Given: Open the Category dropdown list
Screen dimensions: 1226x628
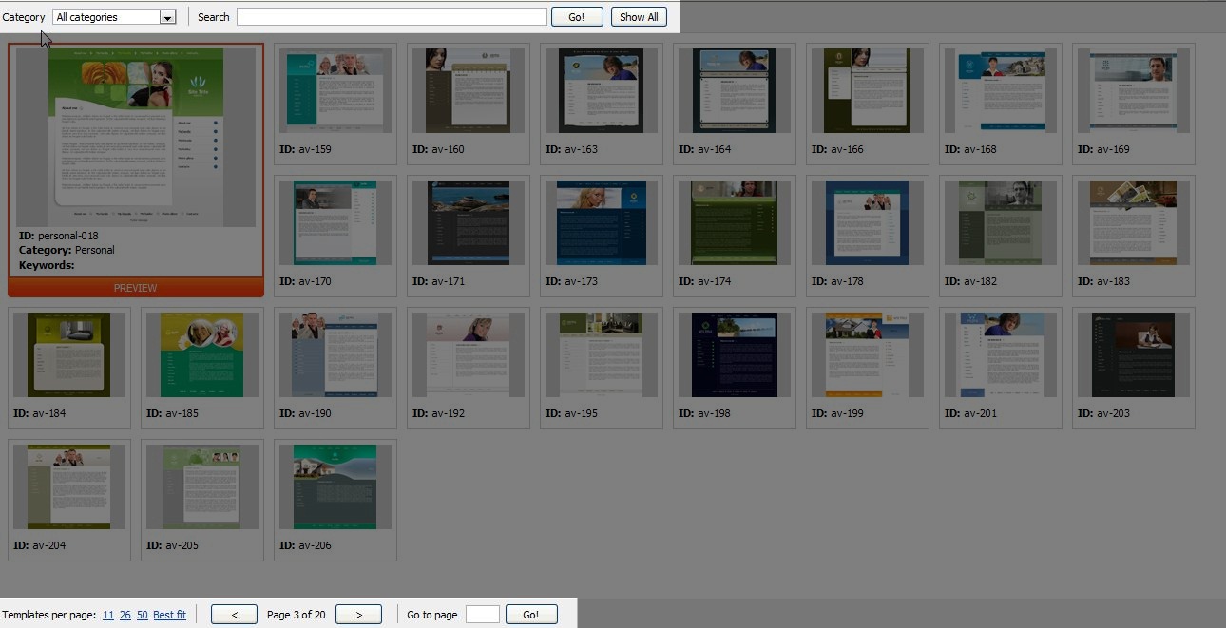Looking at the screenshot, I should pyautogui.click(x=167, y=17).
